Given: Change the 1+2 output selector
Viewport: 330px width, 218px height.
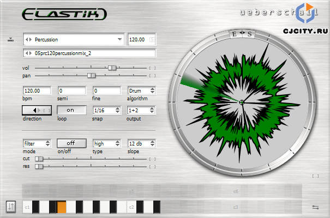Looking at the screenshot, I should 141,110.
